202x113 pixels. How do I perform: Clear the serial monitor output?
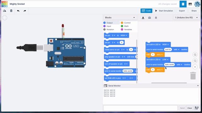189,108
